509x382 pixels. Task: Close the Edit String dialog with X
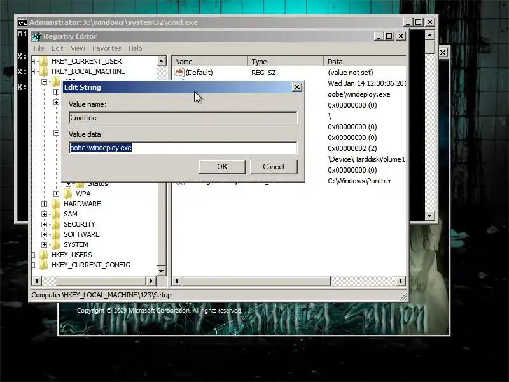pos(296,87)
